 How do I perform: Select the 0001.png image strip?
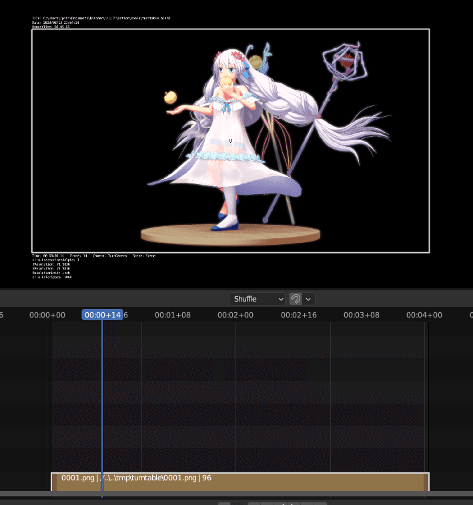[x=240, y=482]
